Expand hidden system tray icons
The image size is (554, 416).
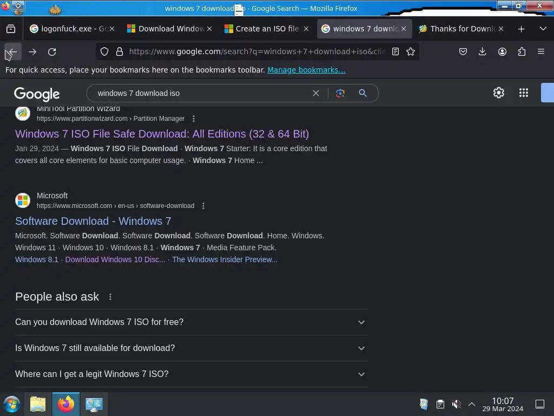coord(472,404)
